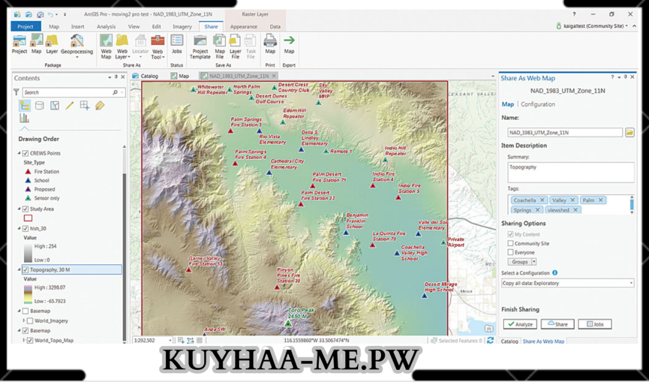Click the Topography elevation color ramp
Viewport: 649px width, 382px height.
click(28, 294)
